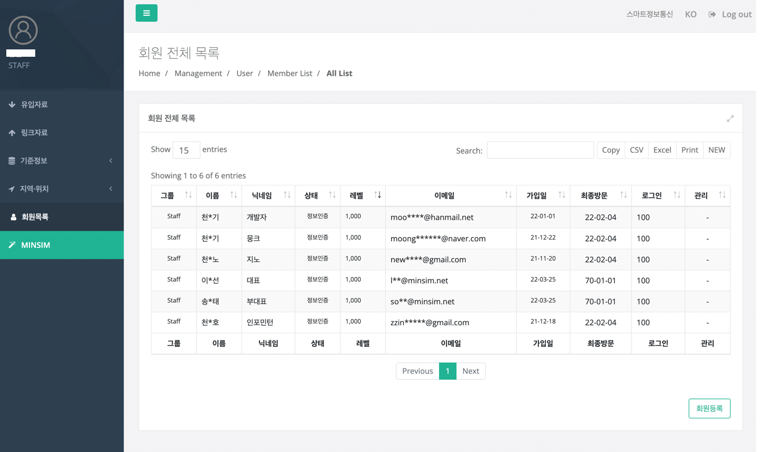765x452 pixels.
Task: Sort table by 그룹 column arrows
Action: (x=188, y=195)
